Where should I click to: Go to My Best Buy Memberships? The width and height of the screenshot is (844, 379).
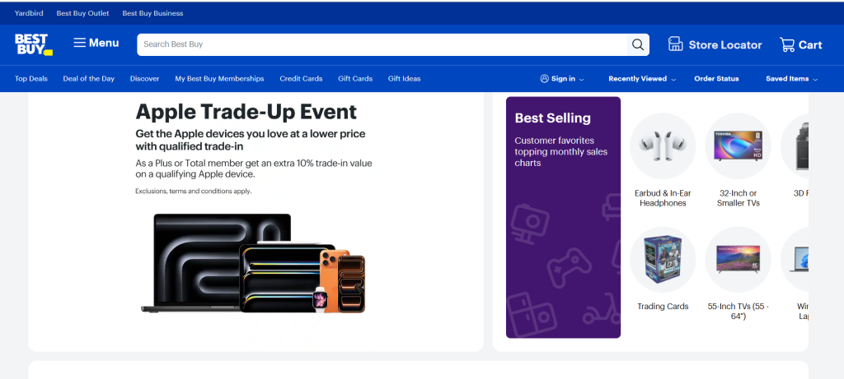coord(219,78)
